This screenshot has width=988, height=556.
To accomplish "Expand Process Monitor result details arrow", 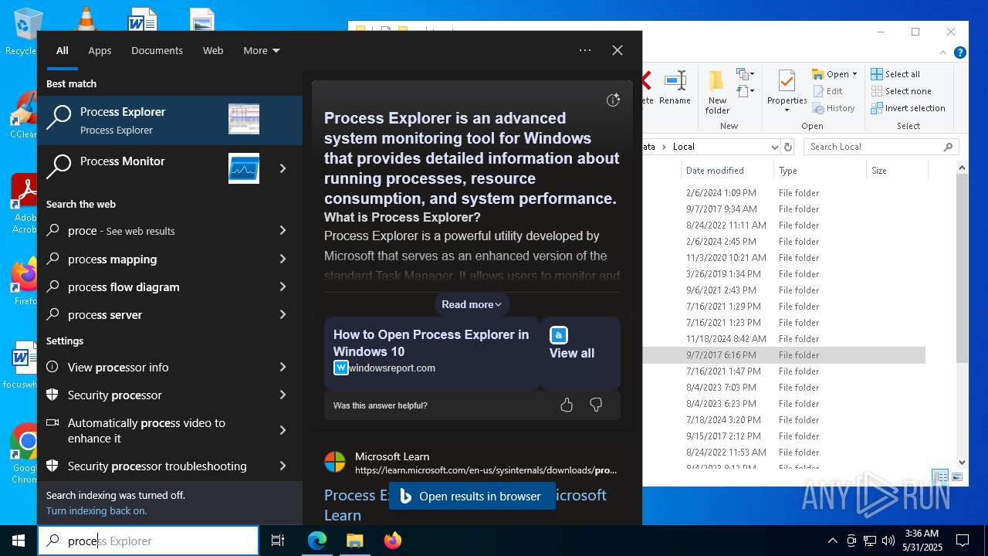I will (x=283, y=168).
